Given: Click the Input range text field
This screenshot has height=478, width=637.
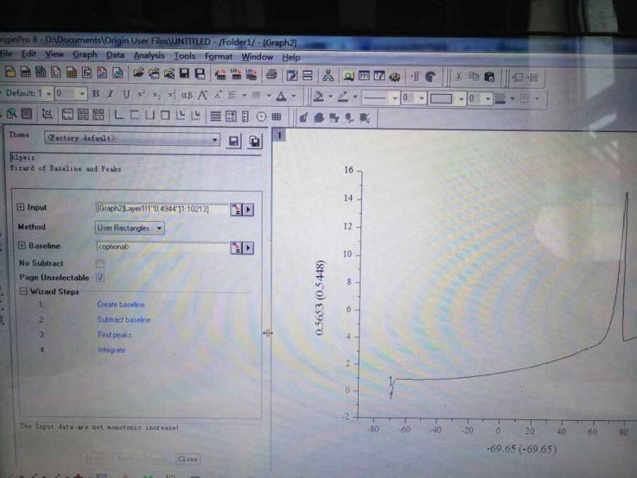Looking at the screenshot, I should pos(163,209).
